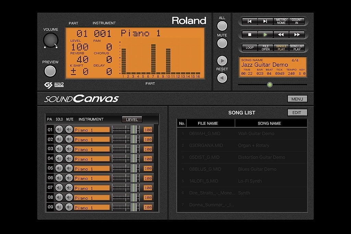
Task: Open instrument selector for part 09
Action: 92,207
